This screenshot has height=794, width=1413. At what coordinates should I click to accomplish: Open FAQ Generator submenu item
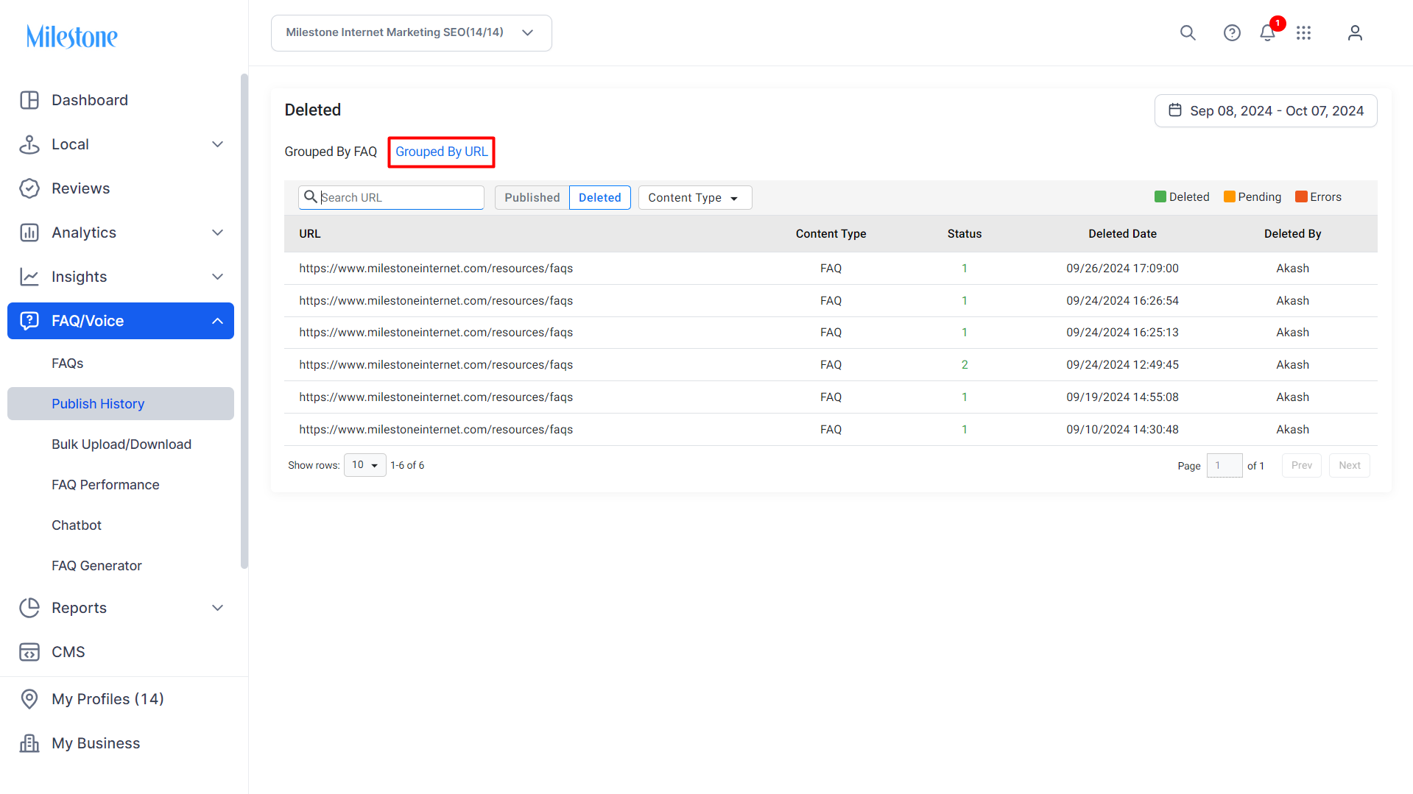click(96, 566)
